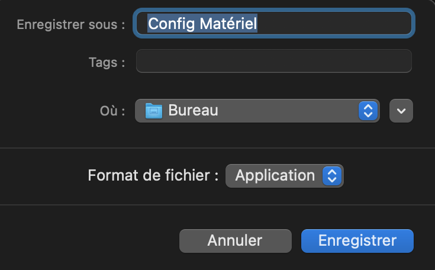Screen dimensions: 435x270
Task: Click the empty dialog area left of Annuler
Action: pos(89,240)
